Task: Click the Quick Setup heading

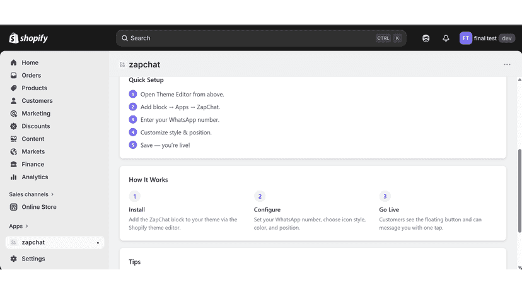Action: pyautogui.click(x=146, y=80)
